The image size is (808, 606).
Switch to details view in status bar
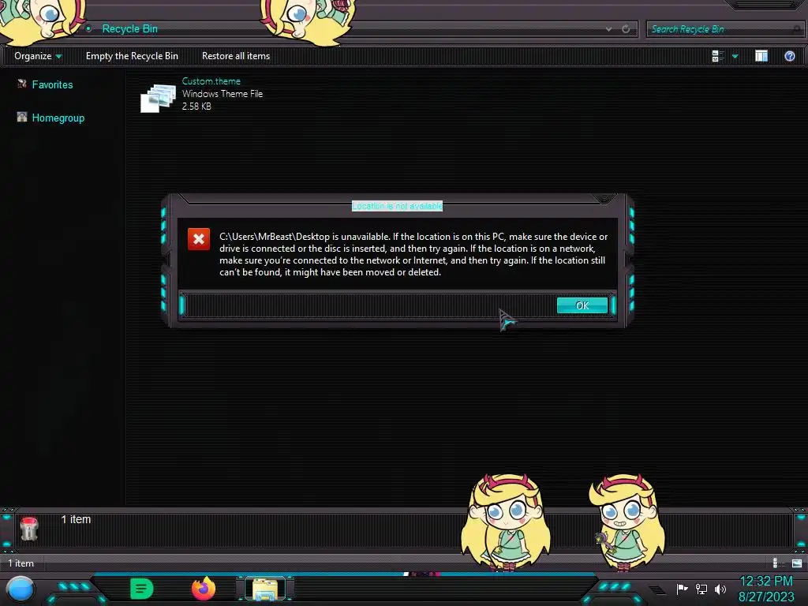[777, 563]
